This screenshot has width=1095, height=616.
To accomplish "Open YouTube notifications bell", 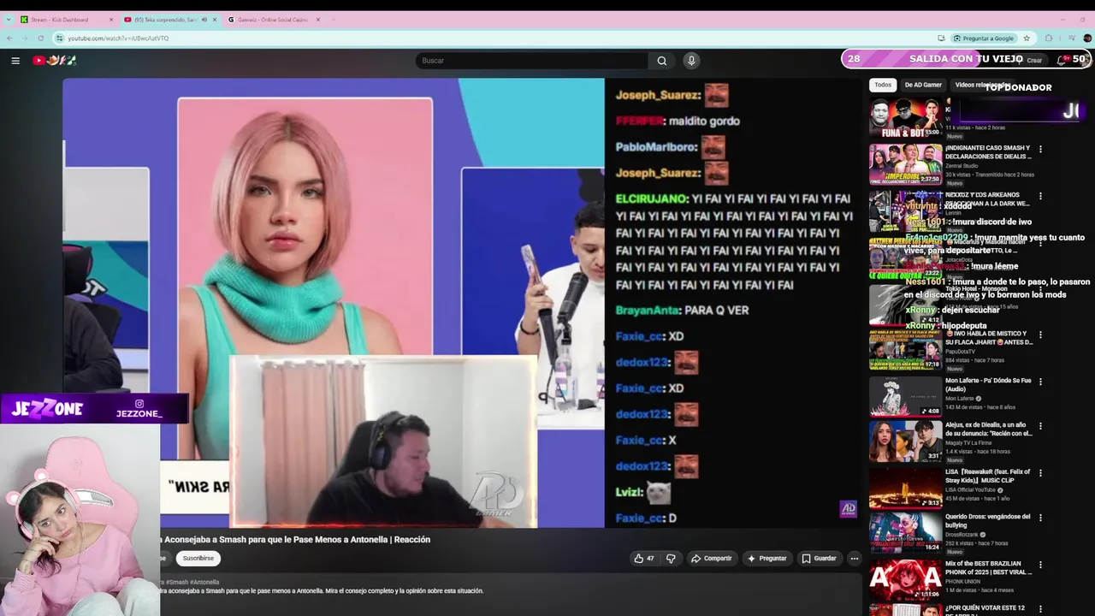I will click(1062, 60).
